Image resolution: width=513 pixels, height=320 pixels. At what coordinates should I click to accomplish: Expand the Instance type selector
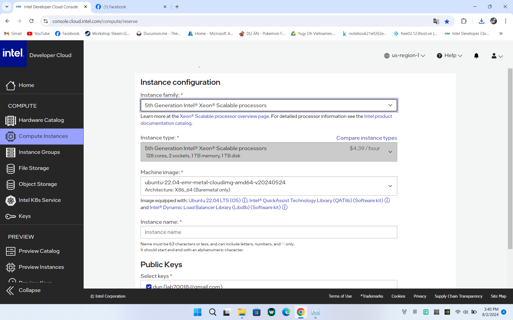coord(269,152)
